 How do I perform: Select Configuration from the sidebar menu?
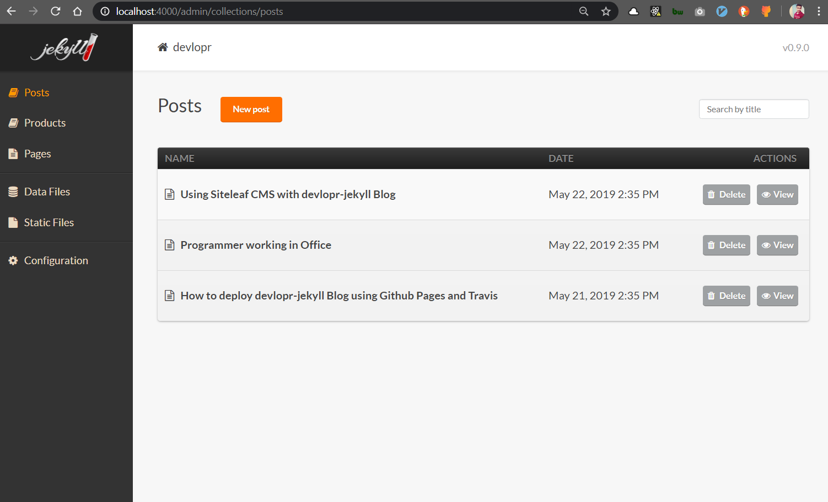(56, 260)
